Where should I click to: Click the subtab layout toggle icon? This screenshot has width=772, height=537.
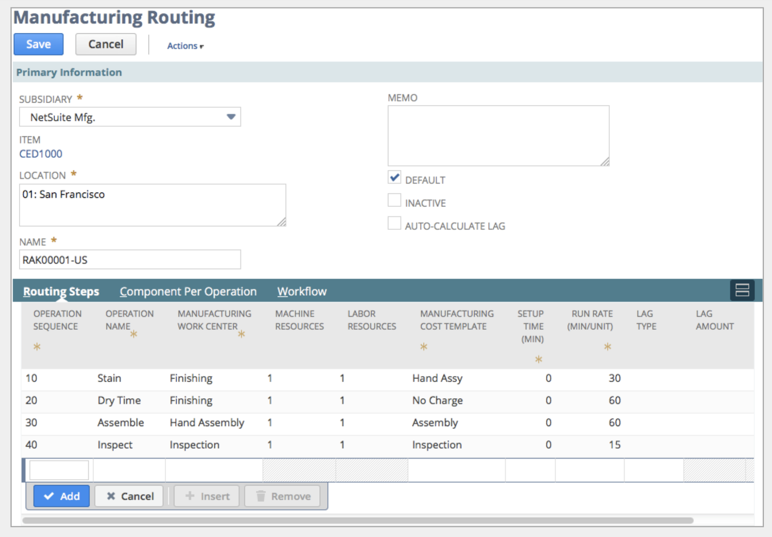742,290
